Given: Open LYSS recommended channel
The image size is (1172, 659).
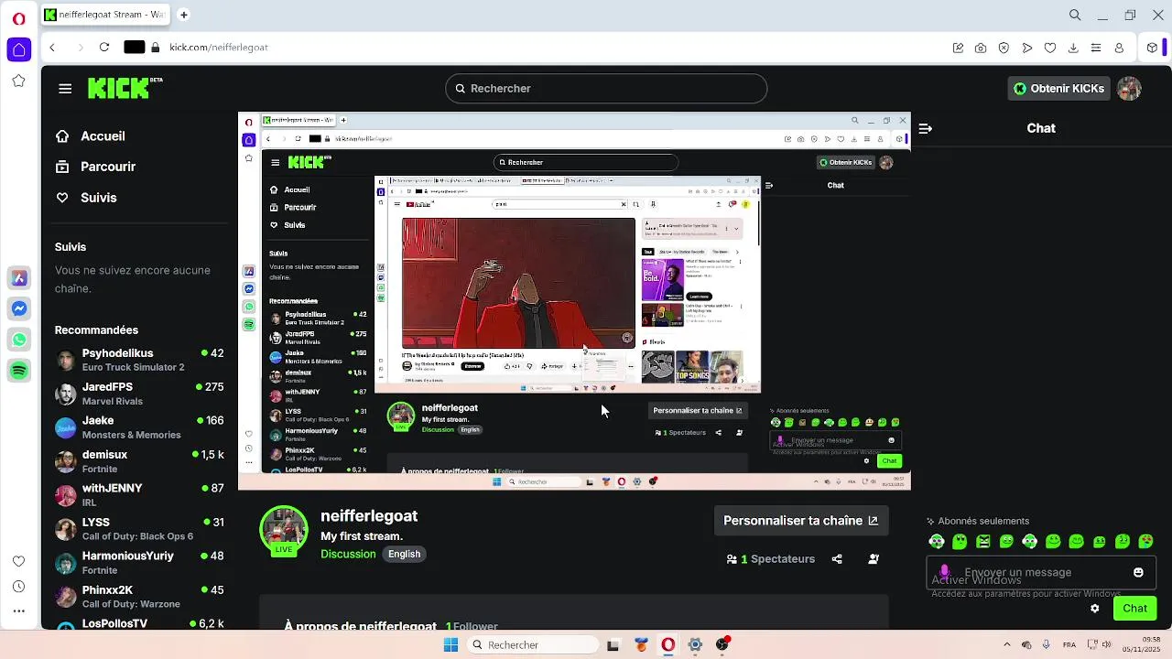Looking at the screenshot, I should pos(139,529).
